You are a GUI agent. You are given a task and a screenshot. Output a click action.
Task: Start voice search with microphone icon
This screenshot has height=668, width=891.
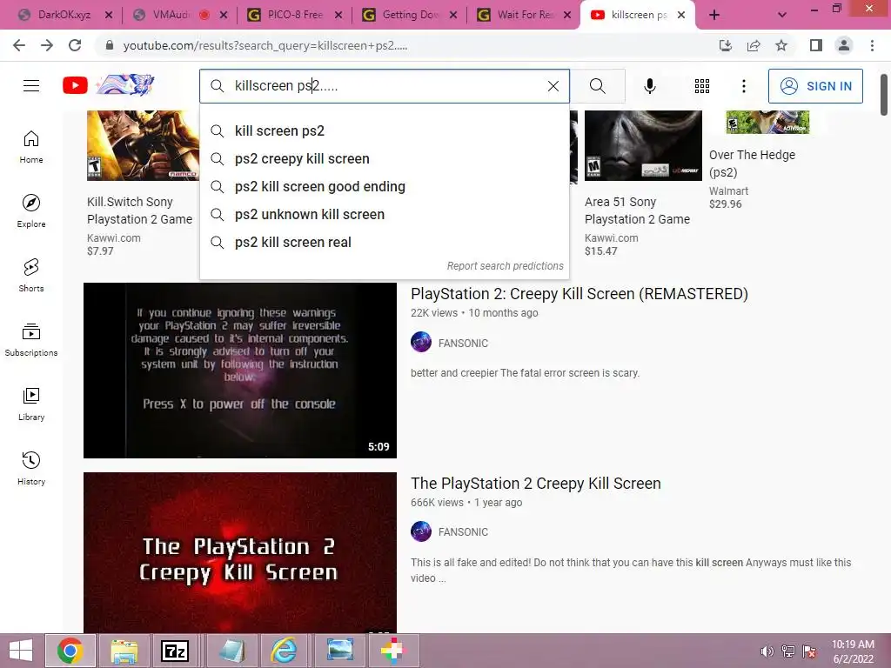pos(649,86)
